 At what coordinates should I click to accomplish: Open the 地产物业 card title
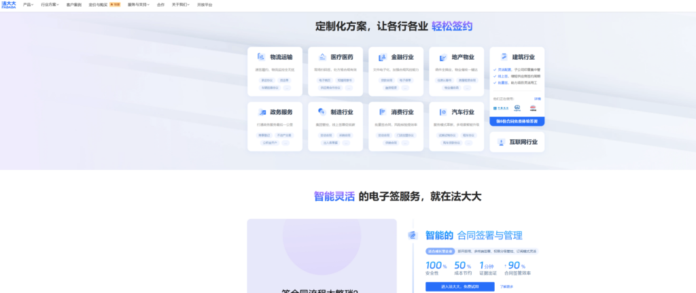pyautogui.click(x=463, y=57)
